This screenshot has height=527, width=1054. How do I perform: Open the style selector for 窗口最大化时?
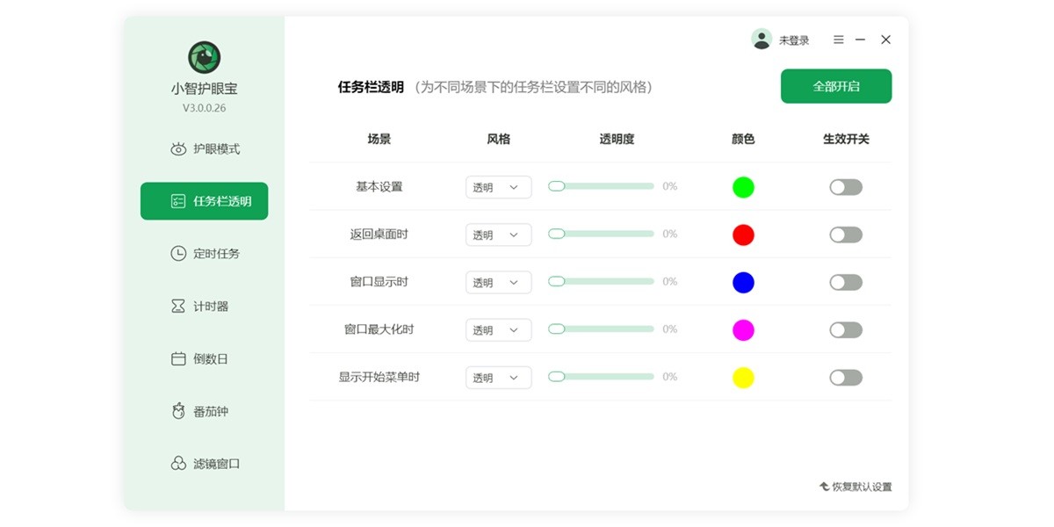pos(498,329)
